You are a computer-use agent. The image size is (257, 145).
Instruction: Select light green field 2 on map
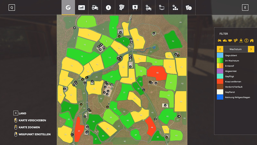86,21
